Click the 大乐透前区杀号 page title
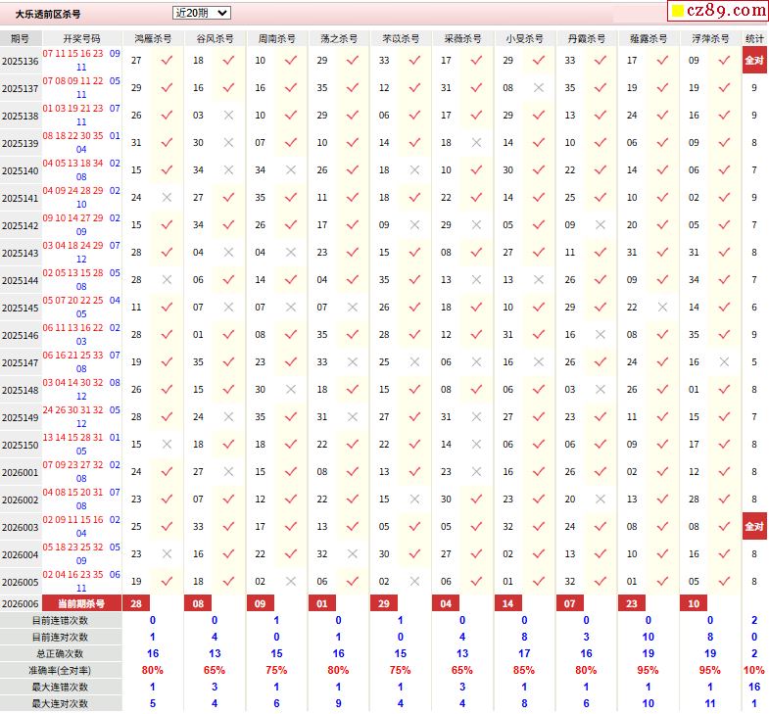Image resolution: width=769 pixels, height=714 pixels. click(48, 15)
